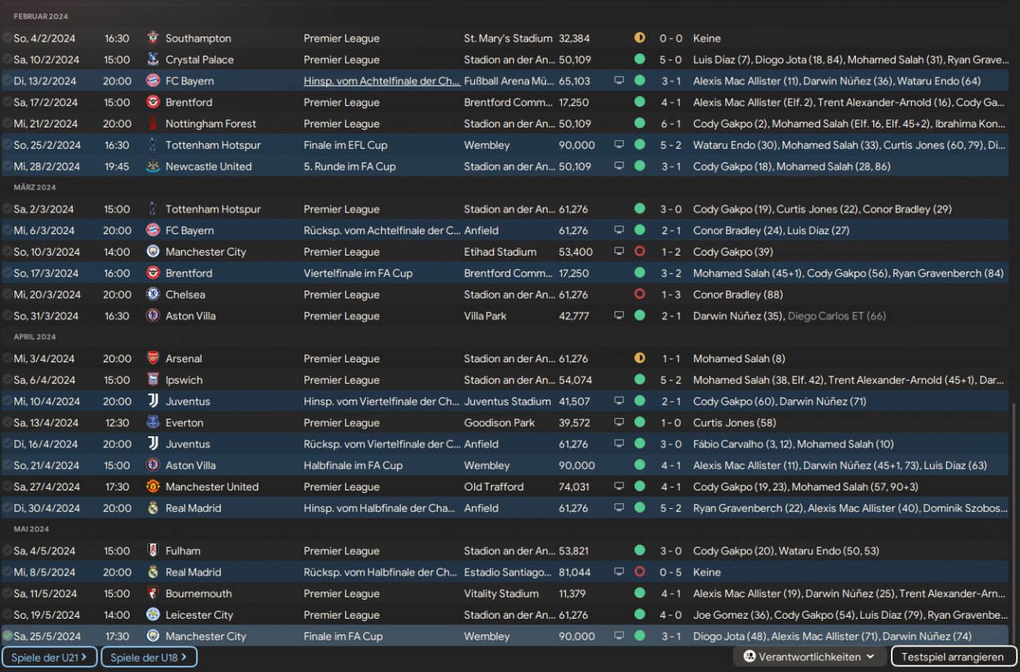Click the Chelsea club badge

pos(153,295)
